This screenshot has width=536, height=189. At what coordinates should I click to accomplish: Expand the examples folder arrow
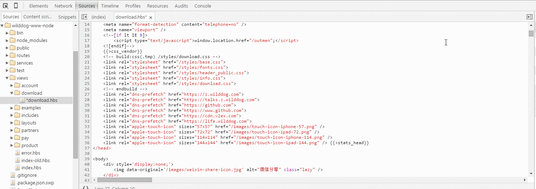pos(12,108)
